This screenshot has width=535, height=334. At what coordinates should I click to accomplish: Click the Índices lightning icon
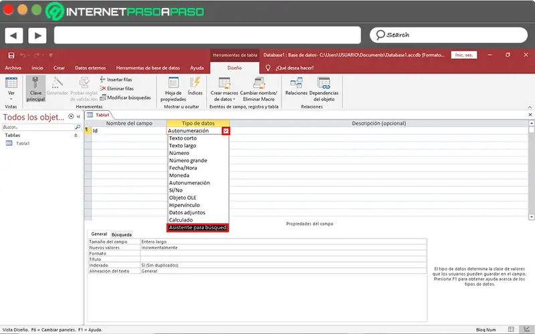[x=195, y=86]
